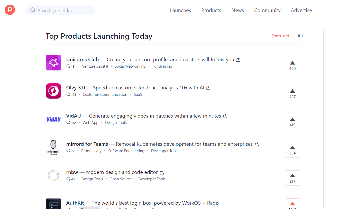Go to the News menu
356x209 pixels.
pyautogui.click(x=238, y=10)
